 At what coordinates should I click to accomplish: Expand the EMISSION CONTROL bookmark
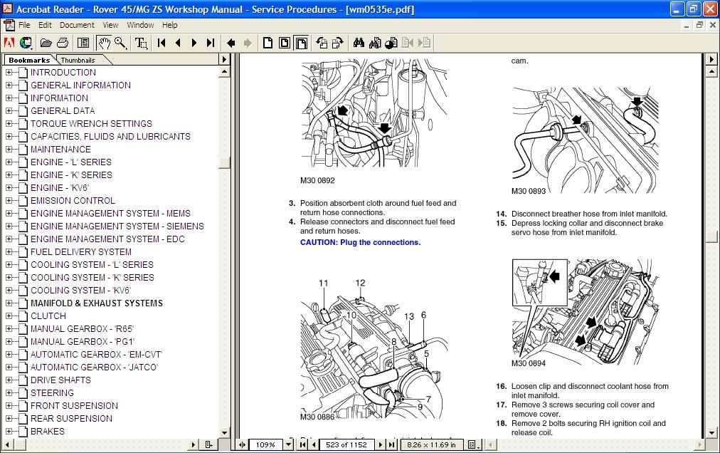tap(9, 201)
